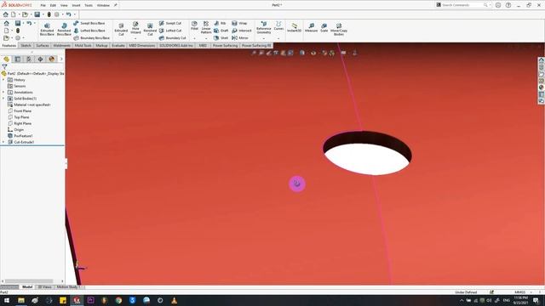Select the Draft feature
Image resolution: width=545 pixels, height=306 pixels.
coord(221,31)
